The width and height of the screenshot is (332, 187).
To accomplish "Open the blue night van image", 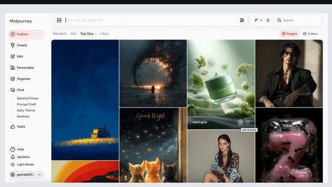I will [x=85, y=100].
